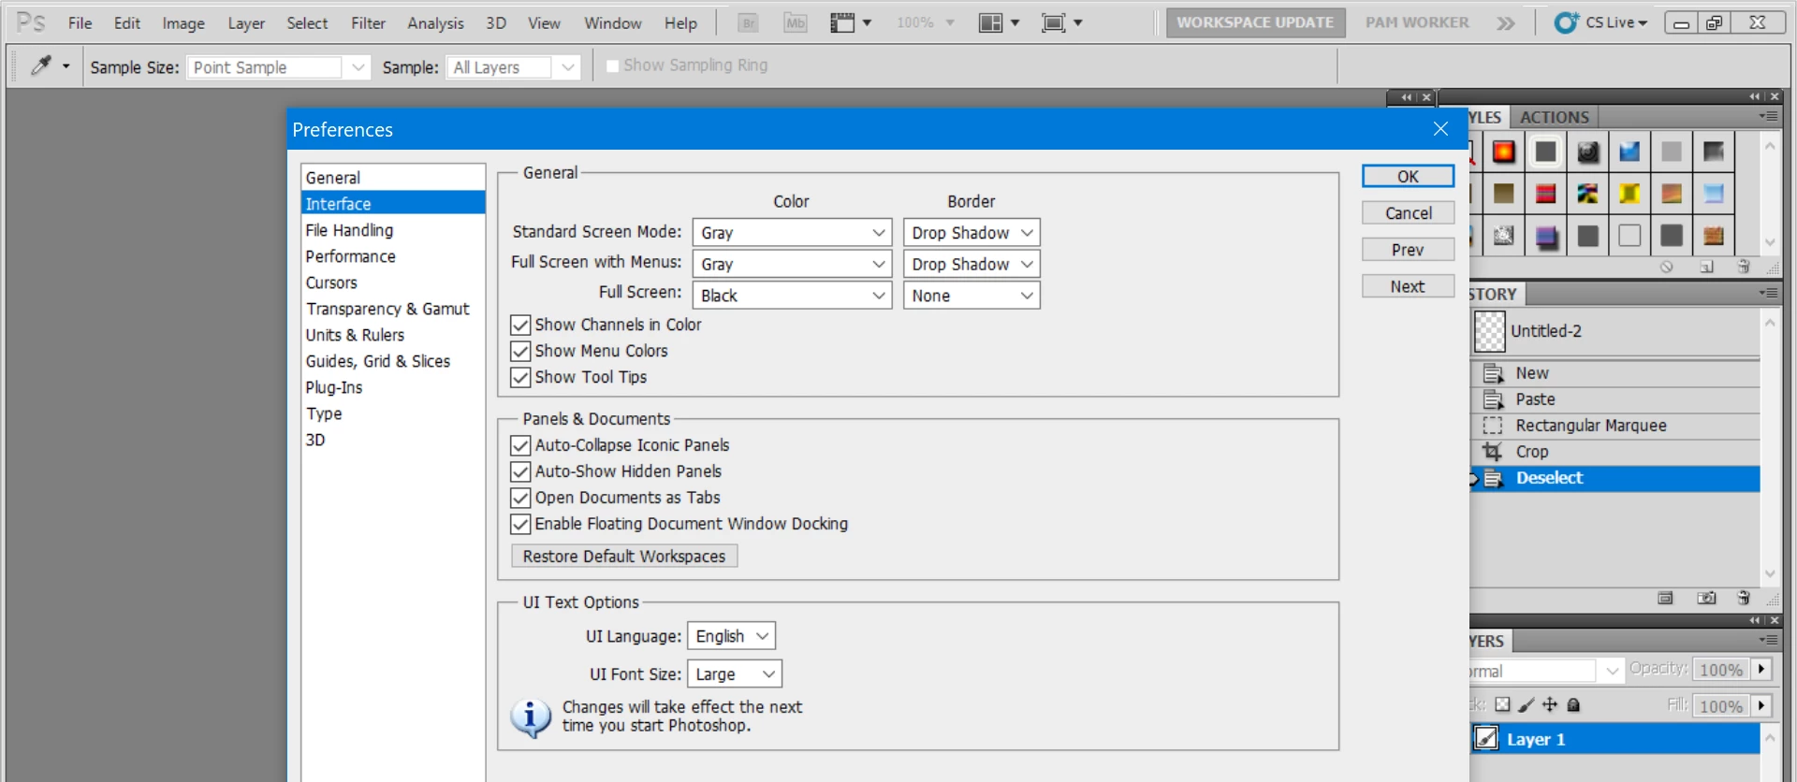Click the Delete current state trash icon
1797x782 pixels.
click(x=1744, y=599)
